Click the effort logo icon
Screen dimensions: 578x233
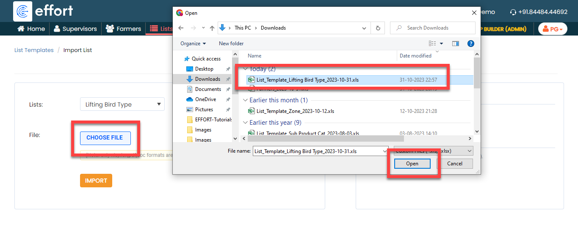(23, 11)
